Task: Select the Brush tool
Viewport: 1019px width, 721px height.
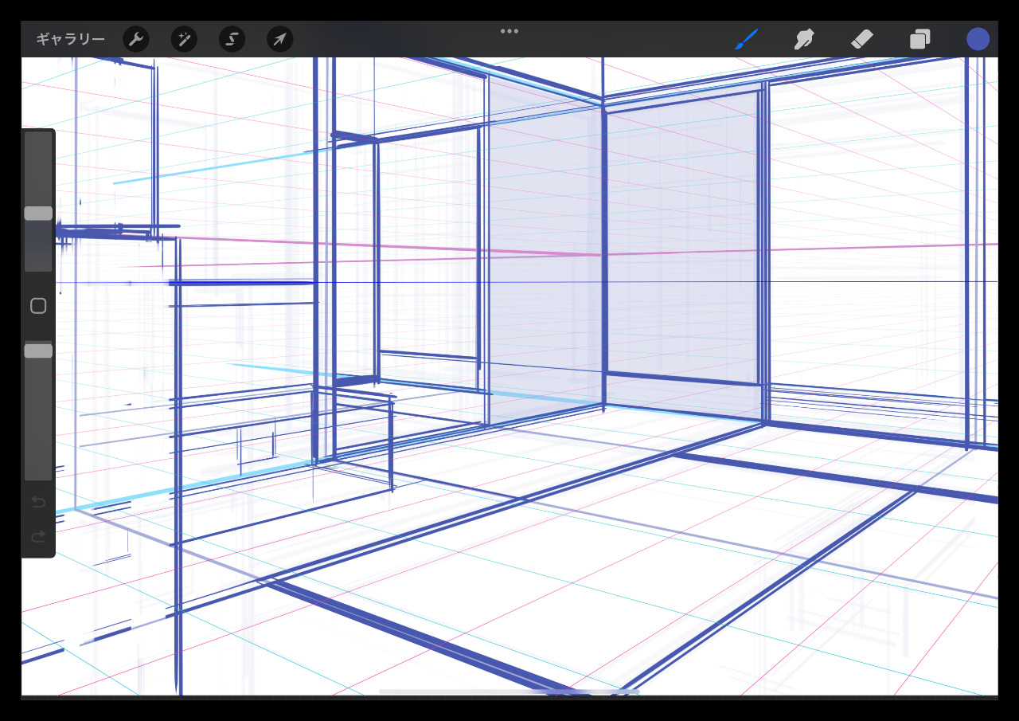Action: point(746,39)
